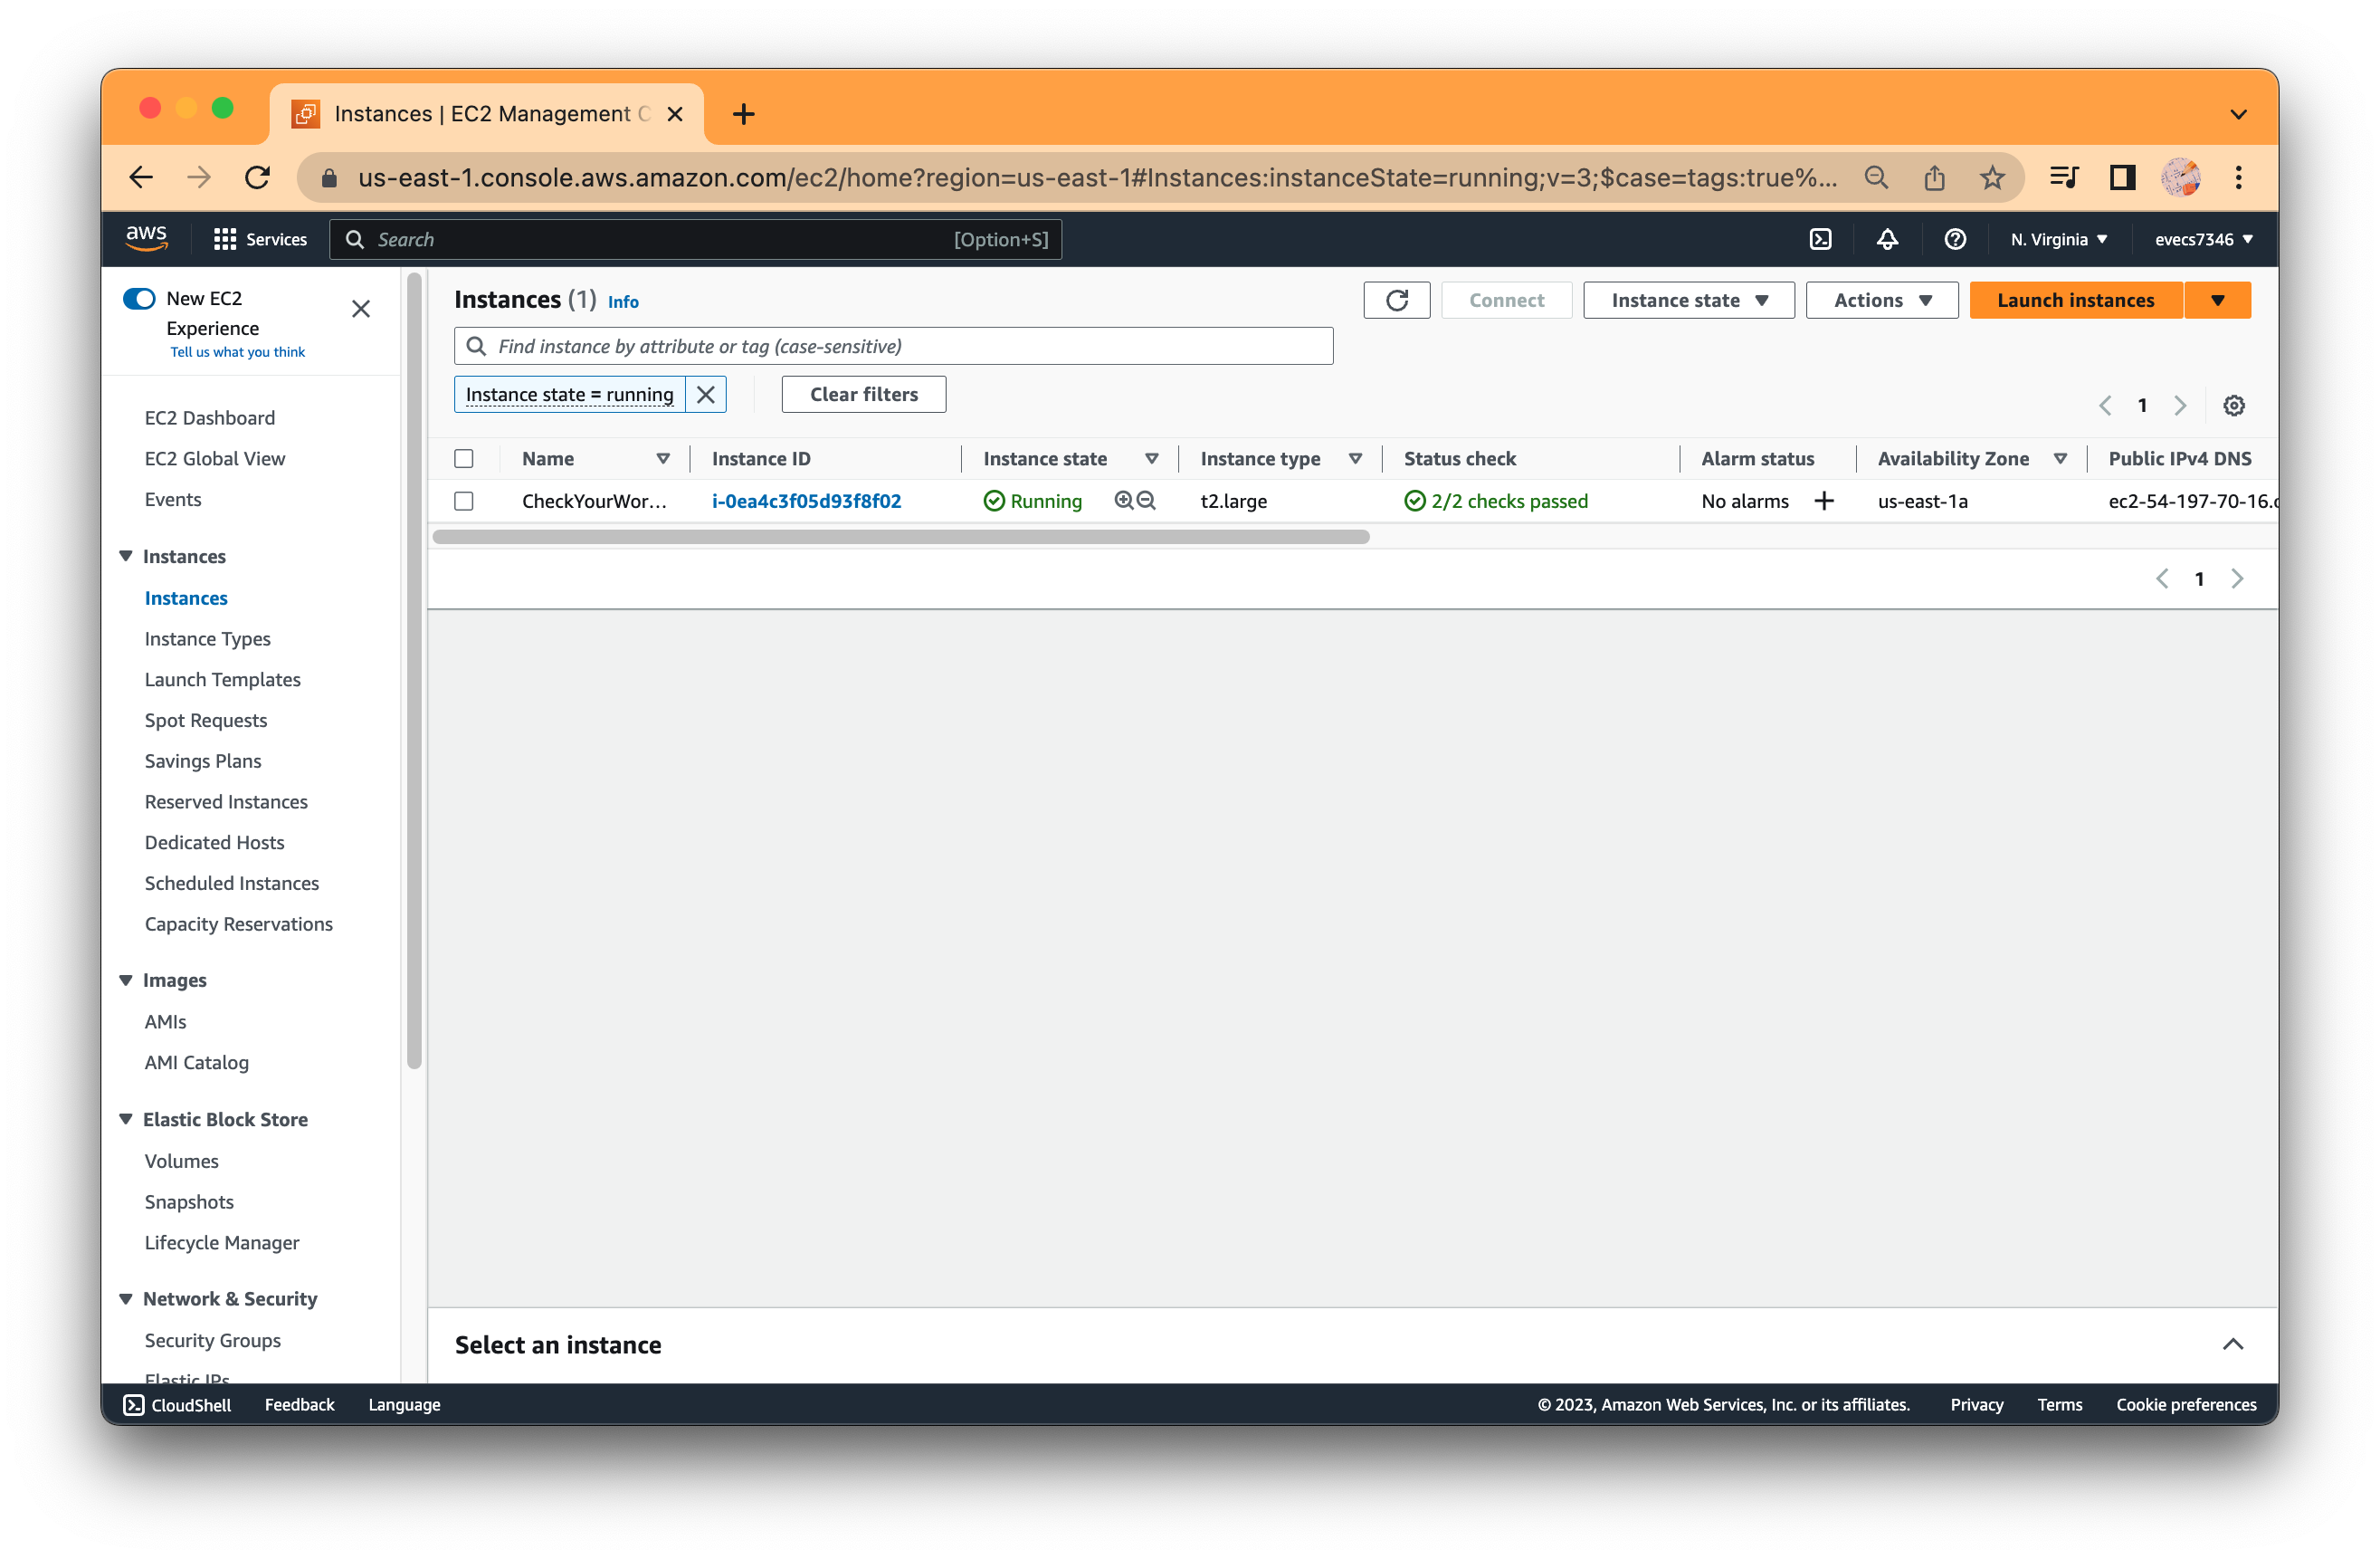The width and height of the screenshot is (2380, 1559).
Task: Collapse the Images sidebar section
Action: [x=126, y=980]
